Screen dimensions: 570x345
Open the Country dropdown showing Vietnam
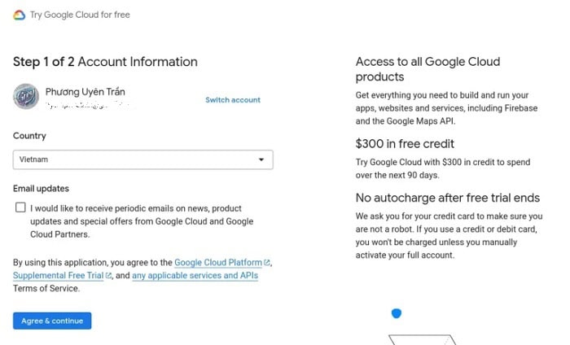coord(142,159)
